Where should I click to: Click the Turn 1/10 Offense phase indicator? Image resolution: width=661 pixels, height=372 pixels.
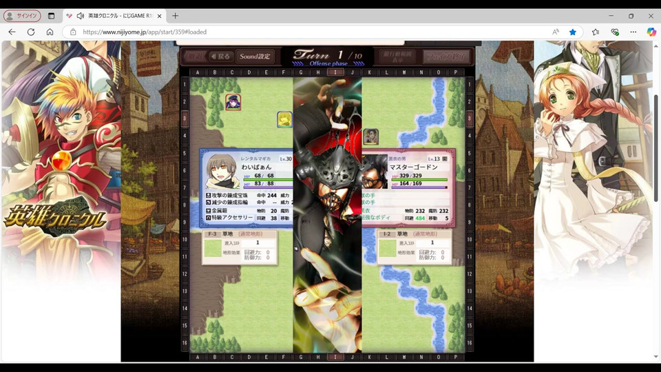tap(328, 57)
